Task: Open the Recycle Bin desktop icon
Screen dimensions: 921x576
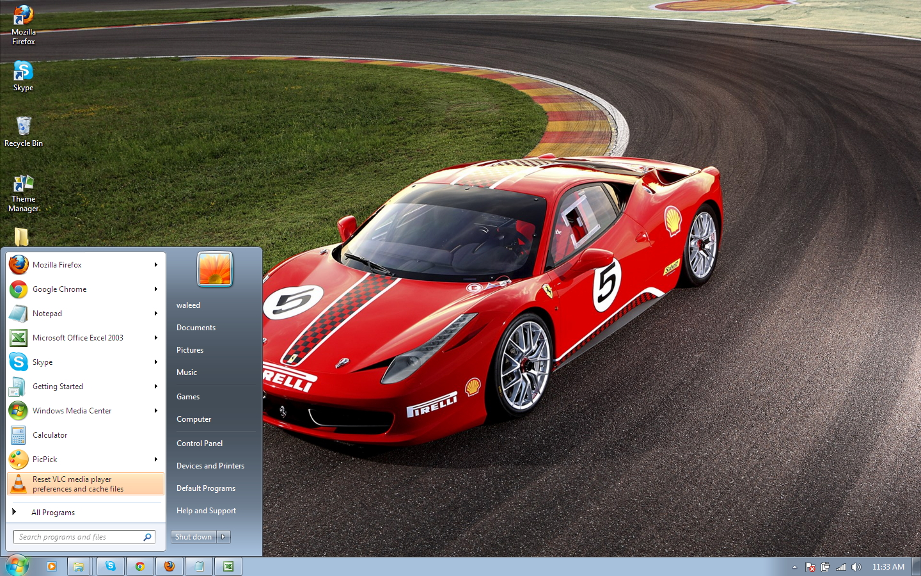Action: click(x=23, y=132)
